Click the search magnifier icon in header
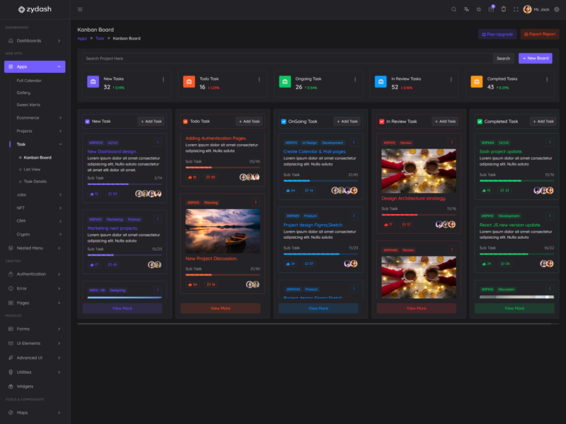This screenshot has height=424, width=566. point(454,9)
